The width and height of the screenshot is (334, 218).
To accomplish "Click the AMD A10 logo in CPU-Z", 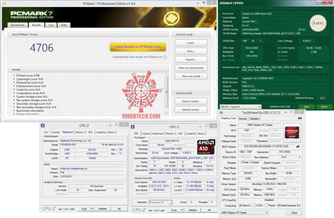I will point(206,147).
